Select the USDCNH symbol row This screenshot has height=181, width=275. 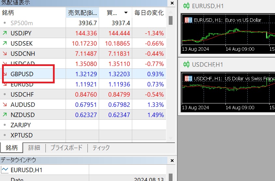coord(83,53)
